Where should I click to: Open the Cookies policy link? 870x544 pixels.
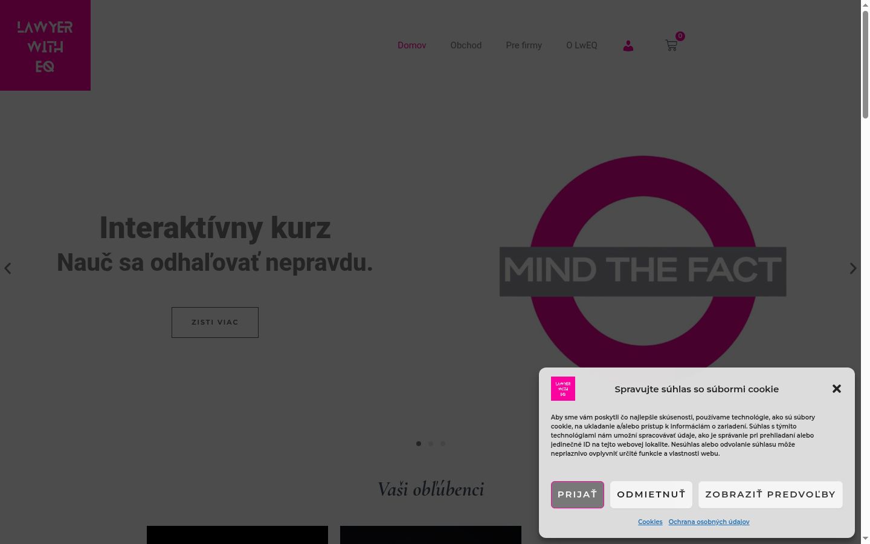coord(650,522)
